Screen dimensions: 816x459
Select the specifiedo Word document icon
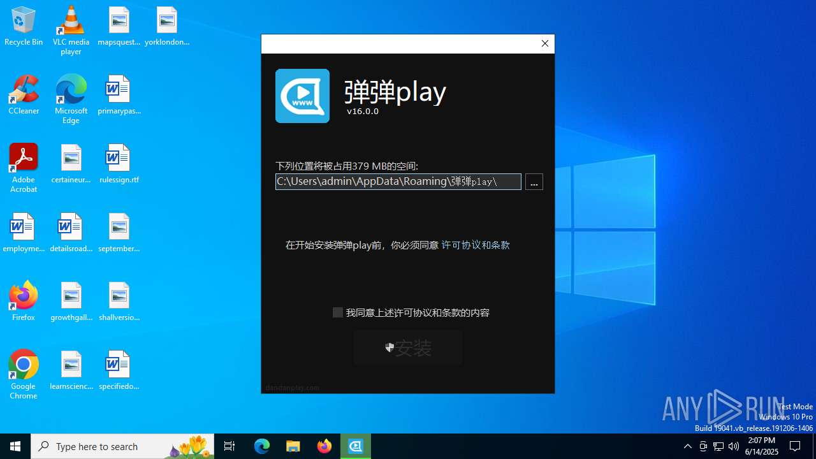pyautogui.click(x=119, y=371)
